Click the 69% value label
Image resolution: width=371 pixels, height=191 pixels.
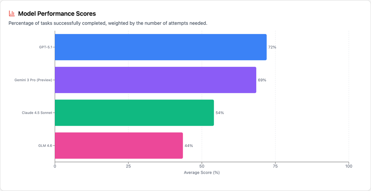(x=262, y=80)
